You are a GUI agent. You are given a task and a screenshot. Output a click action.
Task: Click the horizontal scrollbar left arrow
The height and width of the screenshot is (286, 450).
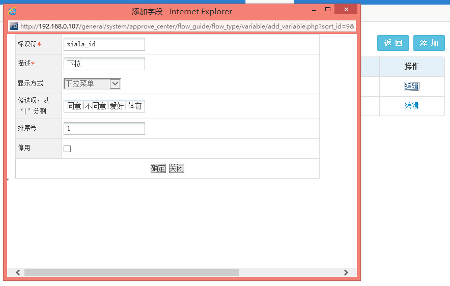click(x=18, y=273)
